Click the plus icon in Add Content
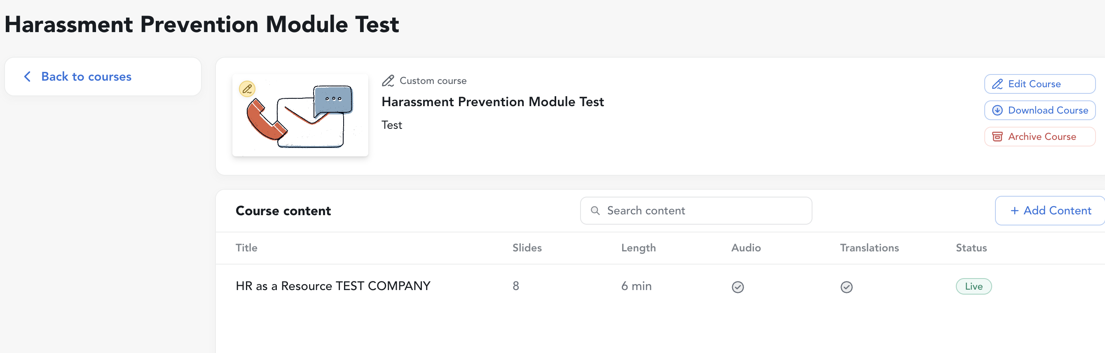 1014,211
